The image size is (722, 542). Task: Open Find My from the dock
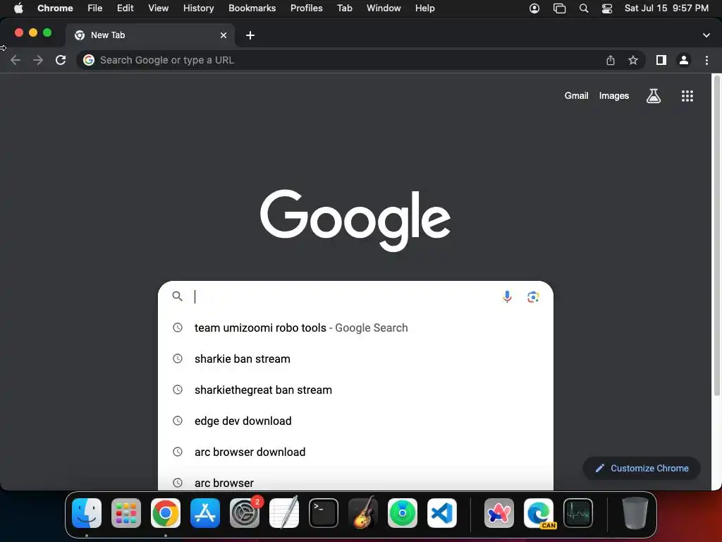pyautogui.click(x=403, y=513)
